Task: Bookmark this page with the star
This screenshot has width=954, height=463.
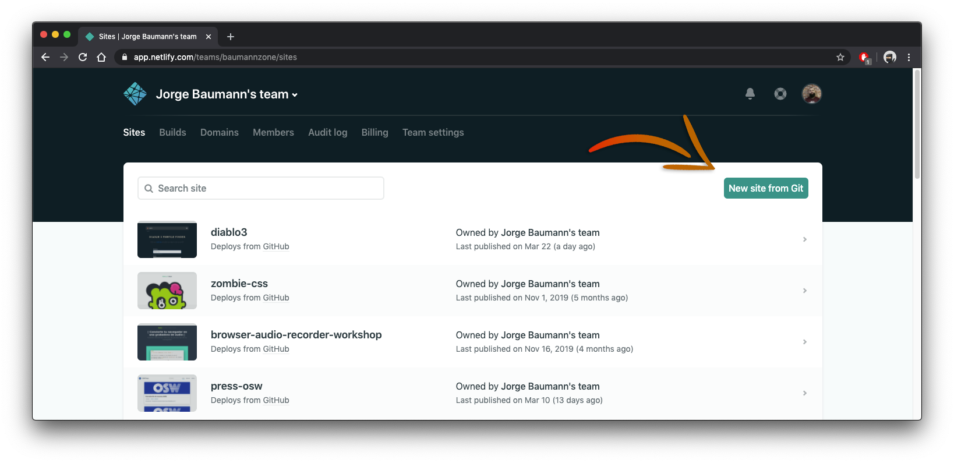Action: pos(840,57)
